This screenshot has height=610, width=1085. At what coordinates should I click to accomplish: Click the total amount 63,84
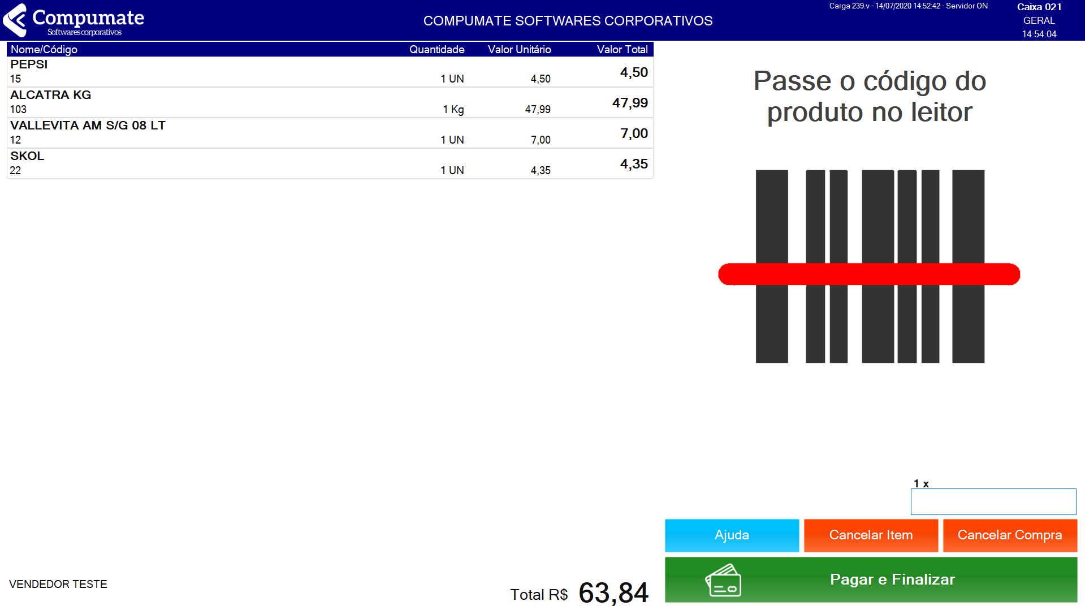point(613,593)
